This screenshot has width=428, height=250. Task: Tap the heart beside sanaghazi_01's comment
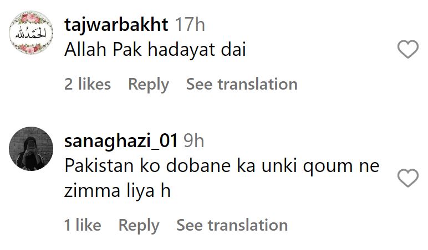[x=408, y=178]
